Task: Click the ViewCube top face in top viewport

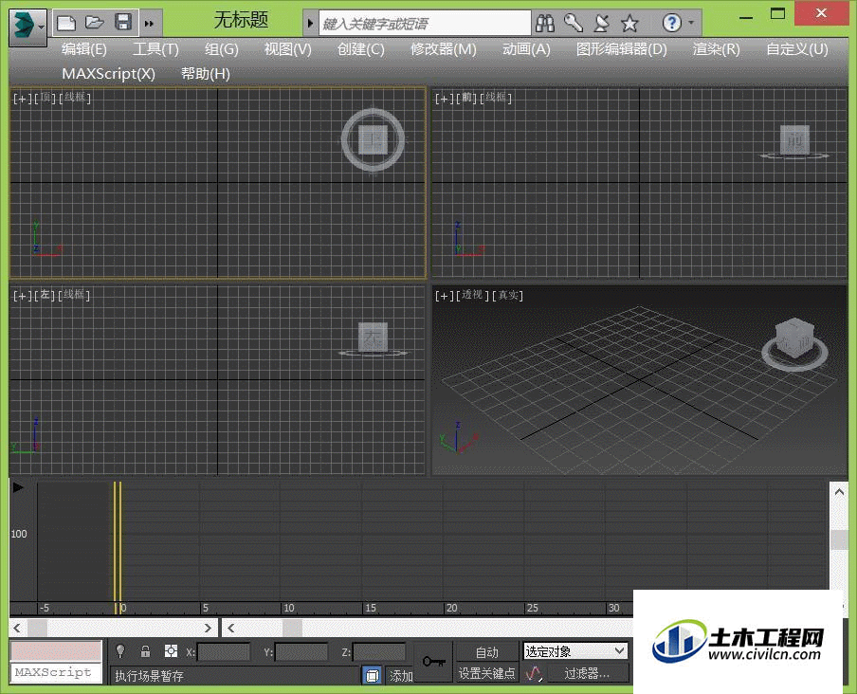Action: pyautogui.click(x=374, y=140)
